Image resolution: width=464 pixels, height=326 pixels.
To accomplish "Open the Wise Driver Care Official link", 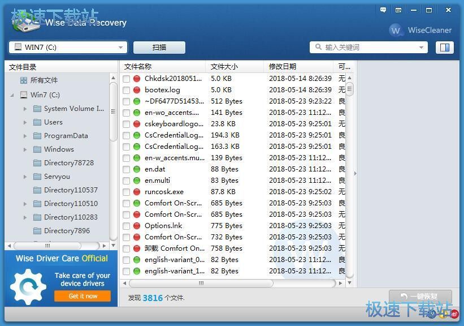I will tap(62, 259).
